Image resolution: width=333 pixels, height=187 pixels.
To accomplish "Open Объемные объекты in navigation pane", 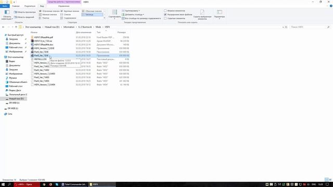I will [x=18, y=82].
